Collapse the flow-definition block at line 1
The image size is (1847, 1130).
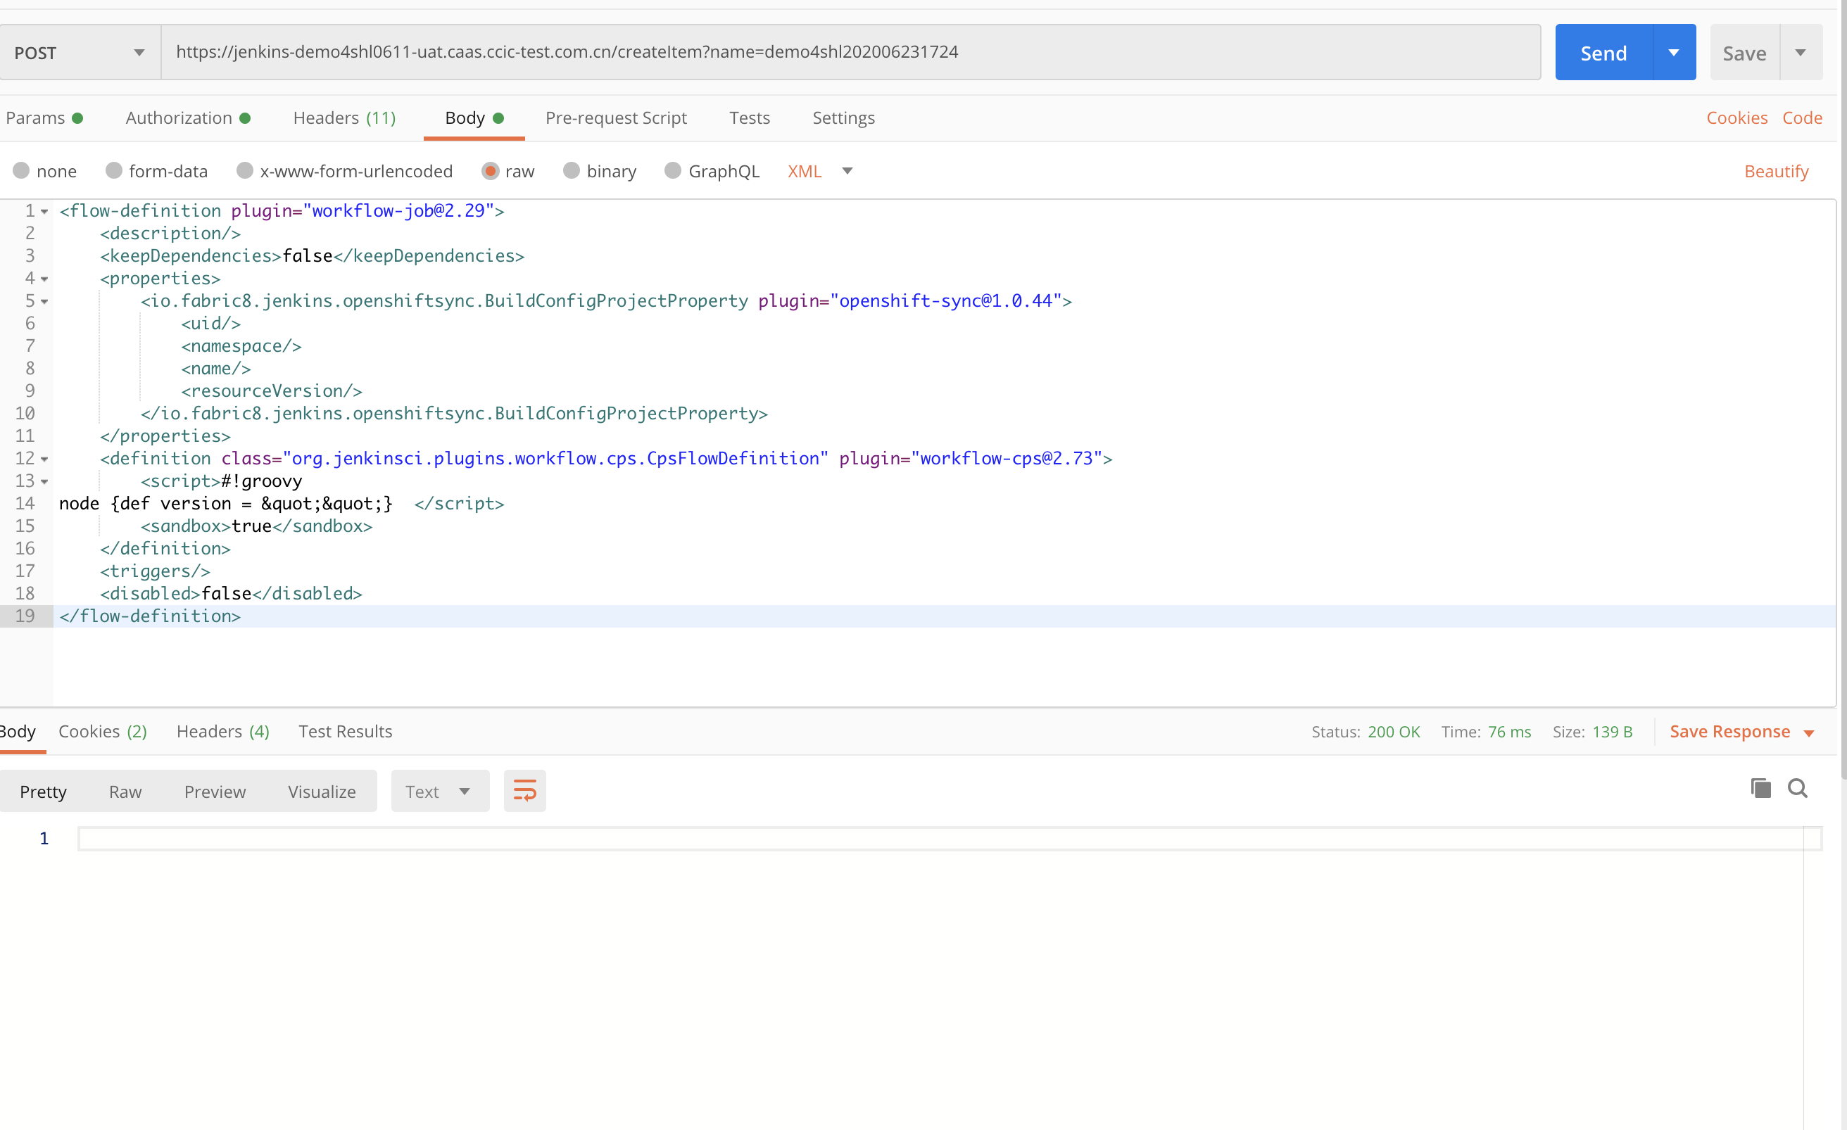coord(44,210)
